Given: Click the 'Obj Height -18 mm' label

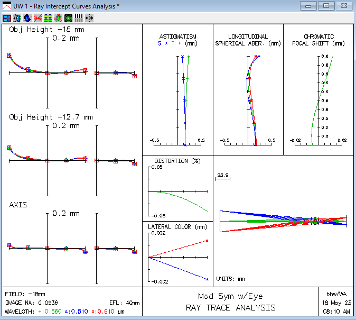Looking at the screenshot, I should (x=46, y=30).
